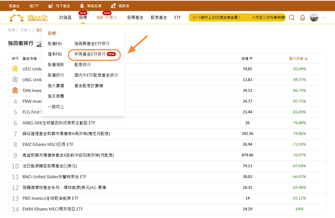Screen dimensions: 335x218
Task: Go to 天使人 breadcrumb link
Action: [25, 30]
